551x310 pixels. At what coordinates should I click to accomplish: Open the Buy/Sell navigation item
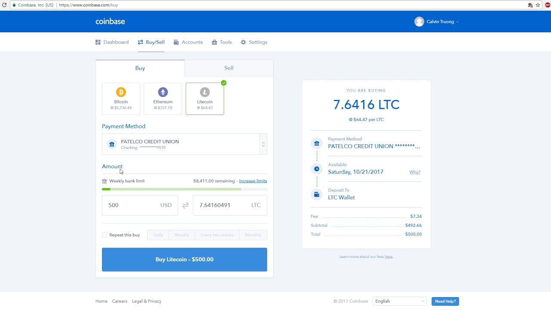point(151,42)
